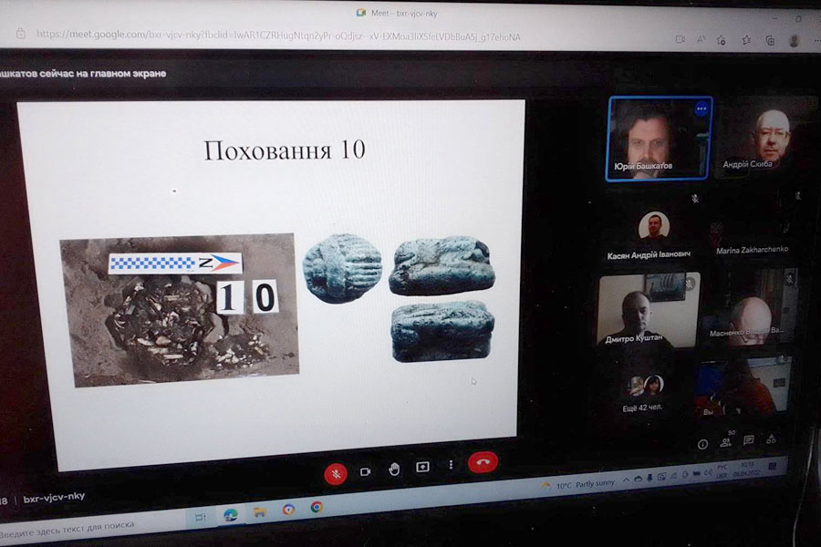
Task: Expand hidden system tray icons chevron
Action: click(626, 480)
